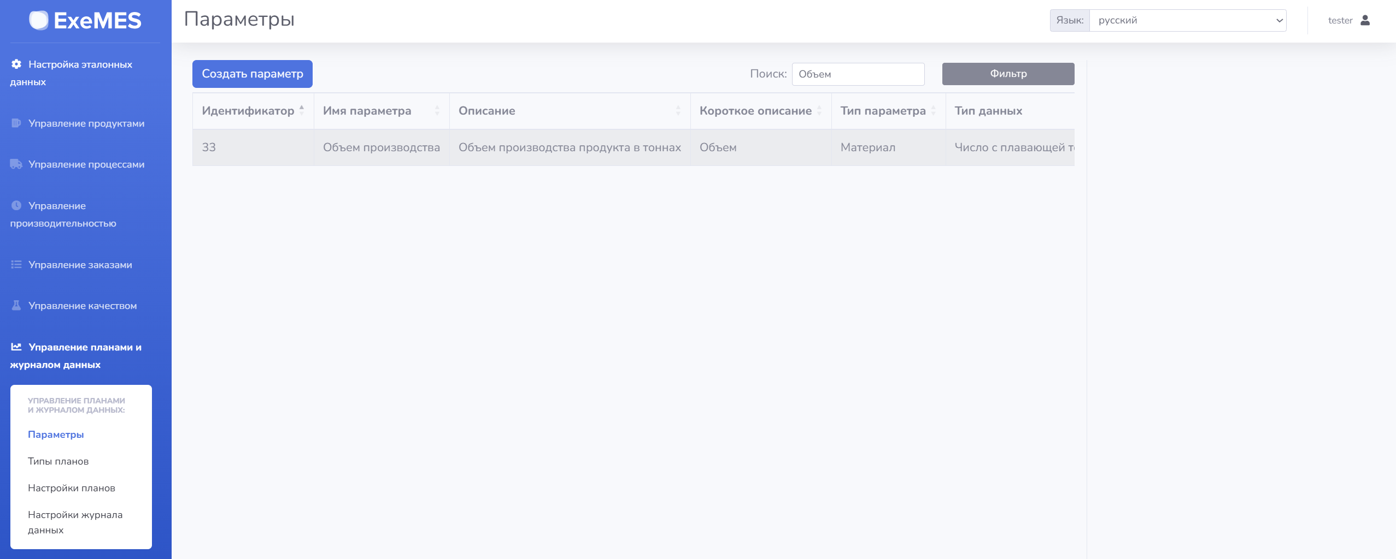Click the flask icon for quality management
The width and height of the screenshot is (1396, 559).
click(16, 305)
